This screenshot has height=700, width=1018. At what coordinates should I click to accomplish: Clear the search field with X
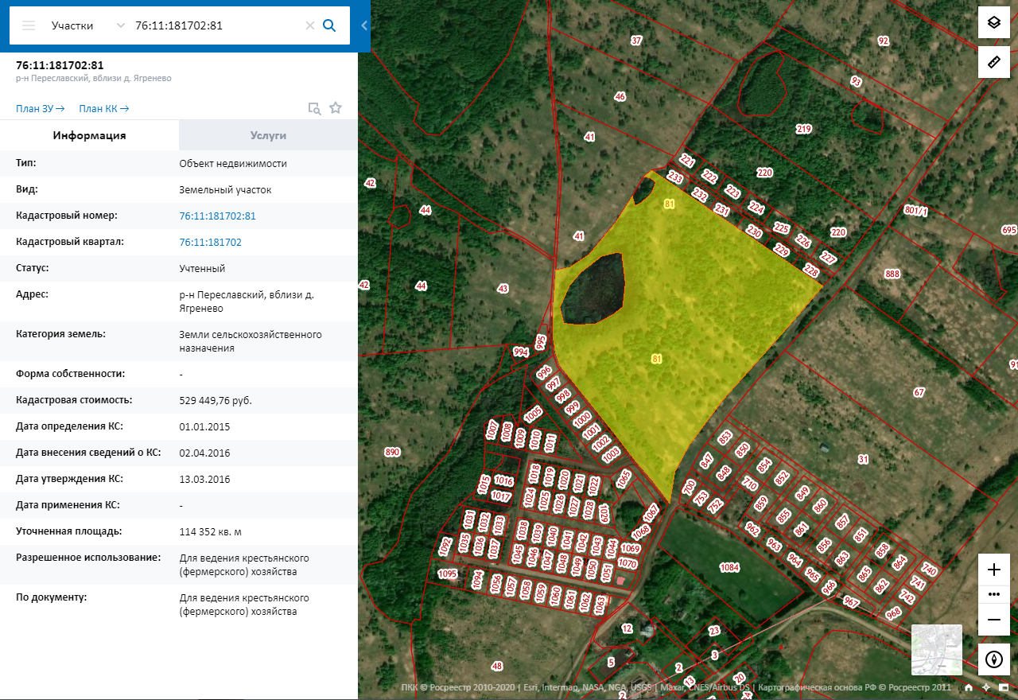coord(310,25)
